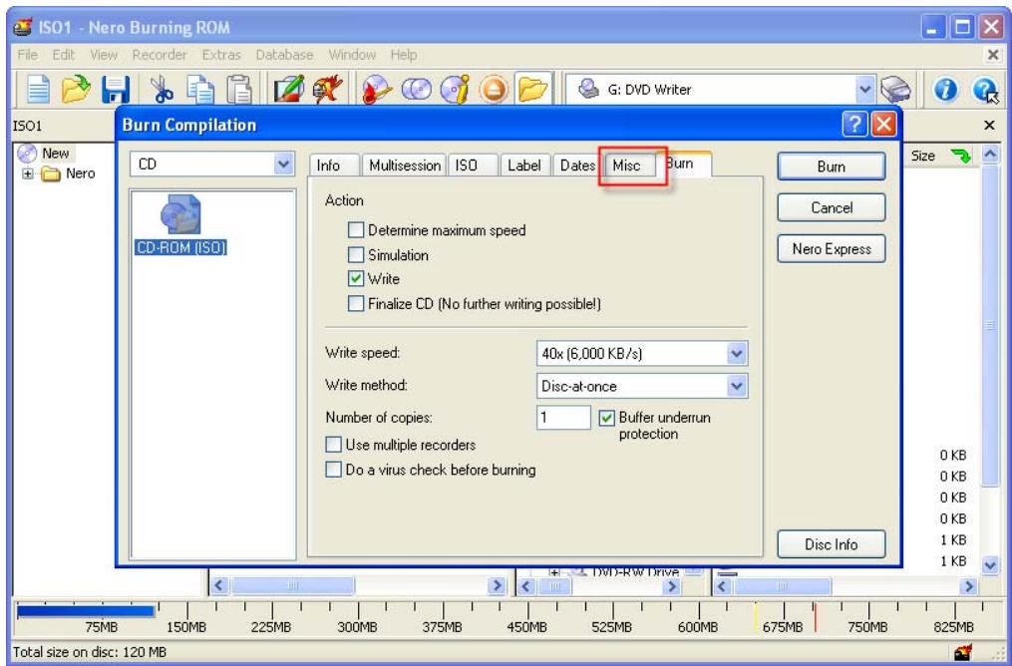Enable Do a virus check before burning
1012x666 pixels.
click(x=333, y=470)
